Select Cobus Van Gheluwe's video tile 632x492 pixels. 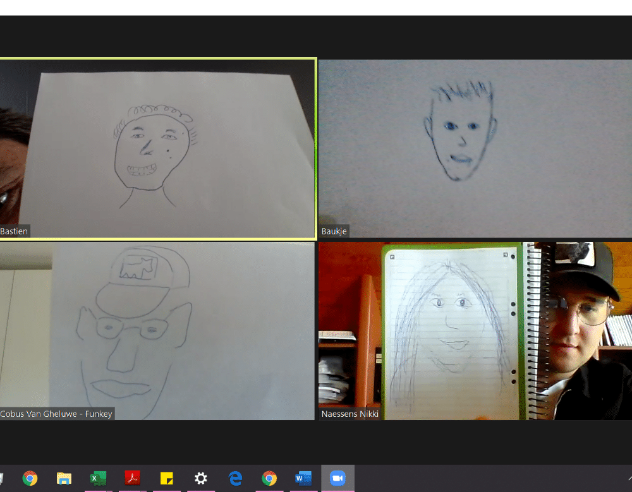158,331
